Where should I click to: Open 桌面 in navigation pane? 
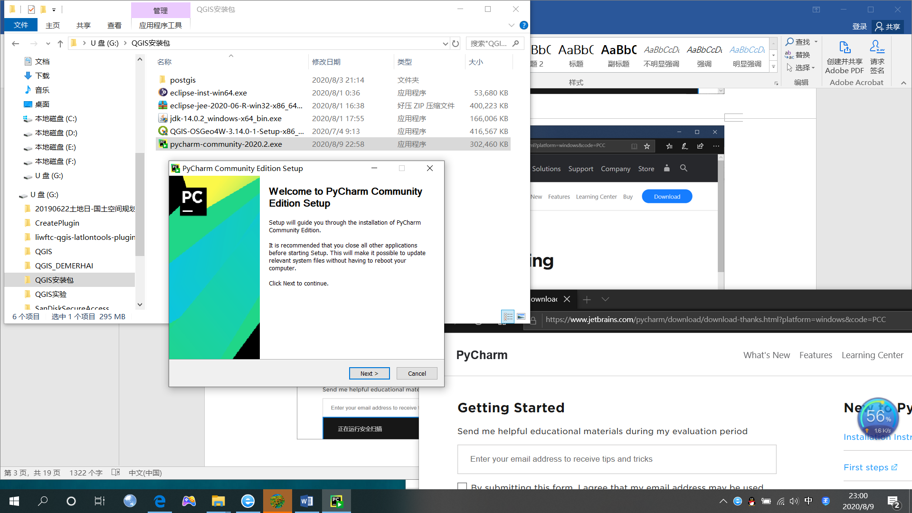point(42,104)
